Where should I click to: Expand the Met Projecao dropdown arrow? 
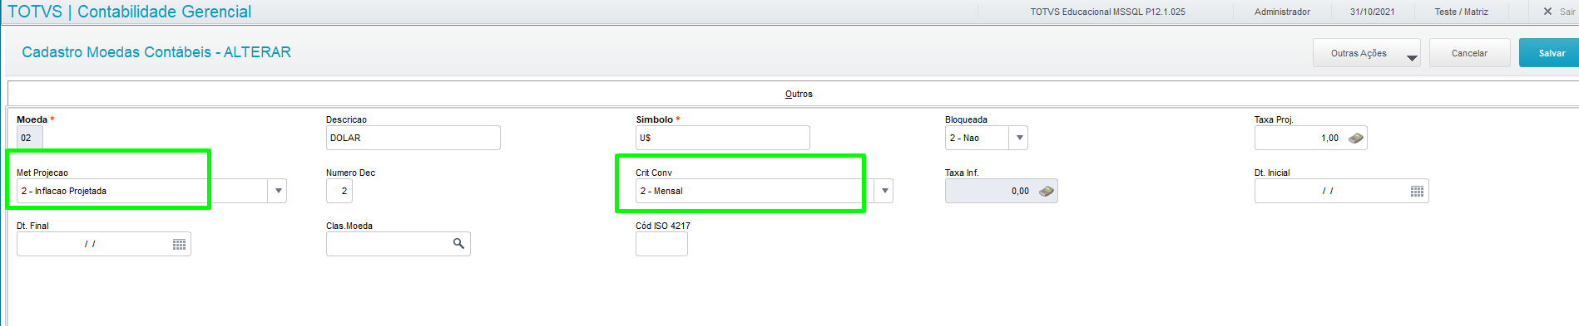[x=279, y=191]
